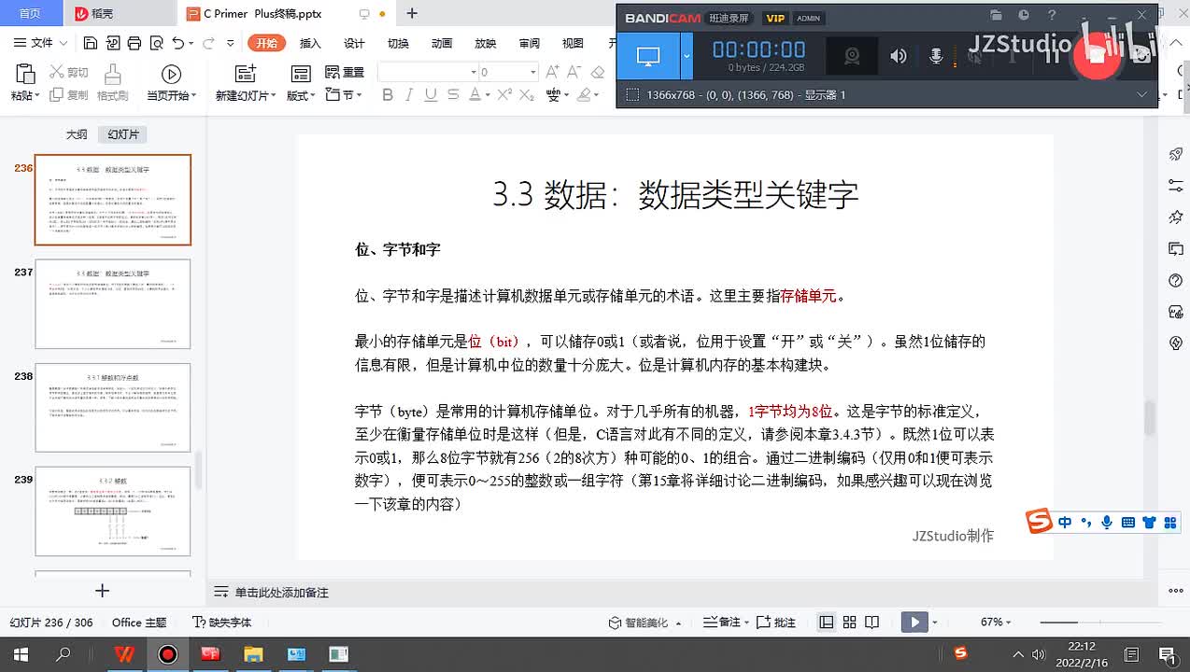Click the status bar slideshow play button
This screenshot has width=1190, height=672.
click(914, 623)
